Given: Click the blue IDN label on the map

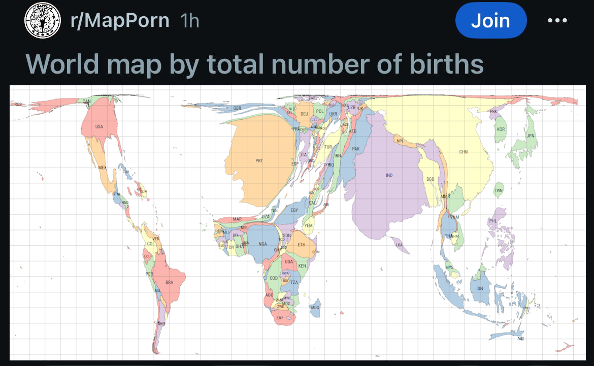Looking at the screenshot, I should pos(480,288).
